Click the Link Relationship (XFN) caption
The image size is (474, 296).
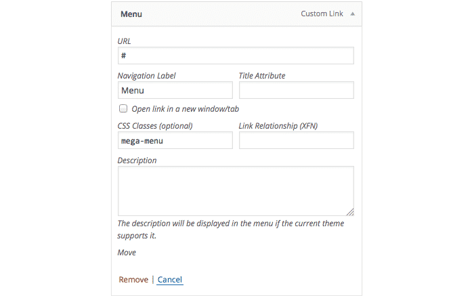click(278, 126)
